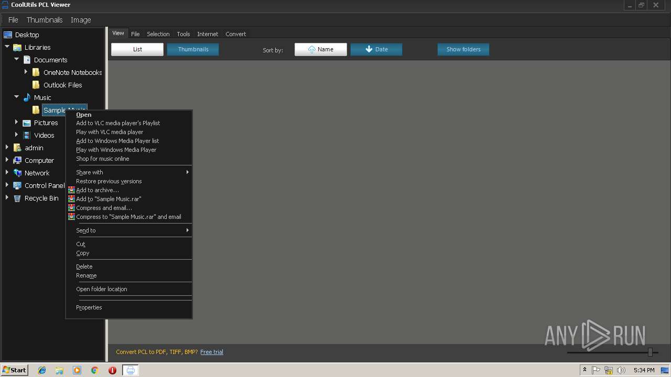Click the Action Center flag tray icon
671x377 pixels.
tap(596, 370)
